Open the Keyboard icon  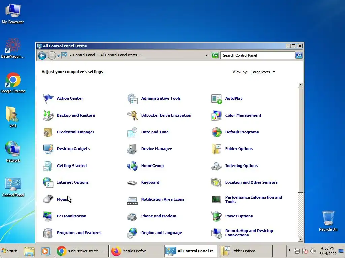point(132,183)
